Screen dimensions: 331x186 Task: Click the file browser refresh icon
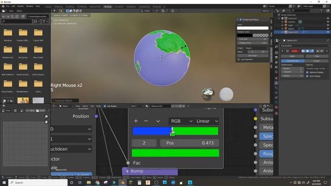pyautogui.click(x=17, y=17)
